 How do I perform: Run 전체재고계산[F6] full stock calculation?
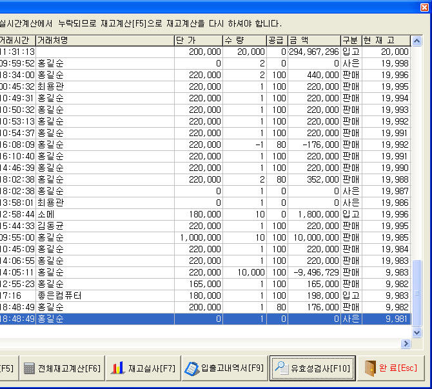63,368
